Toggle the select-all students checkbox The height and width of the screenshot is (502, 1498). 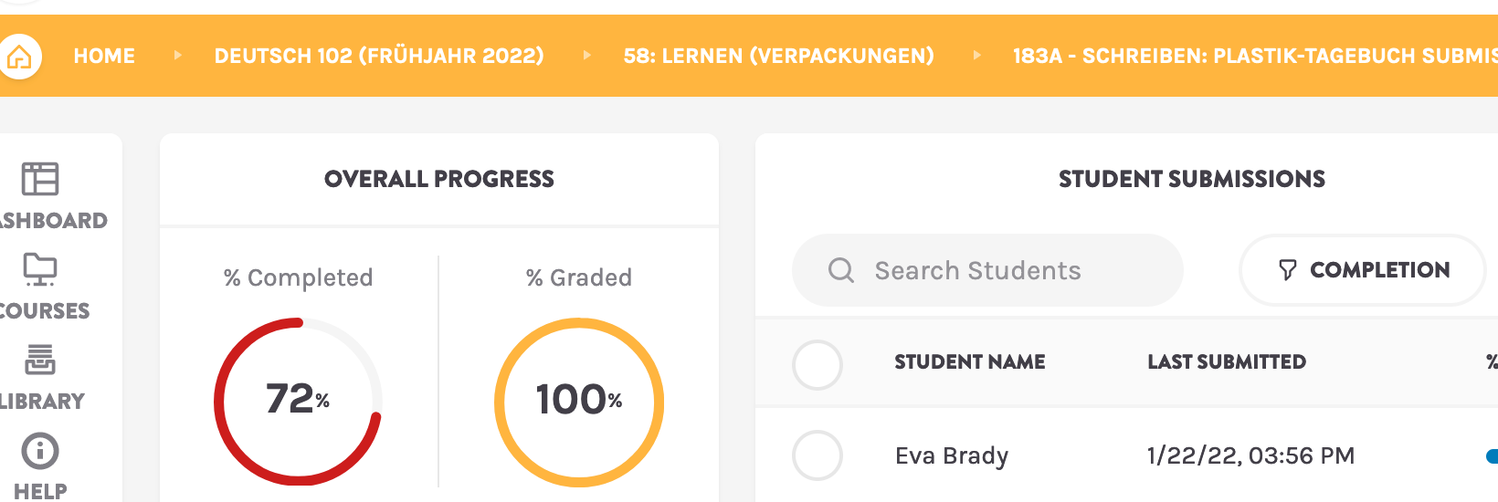[817, 365]
